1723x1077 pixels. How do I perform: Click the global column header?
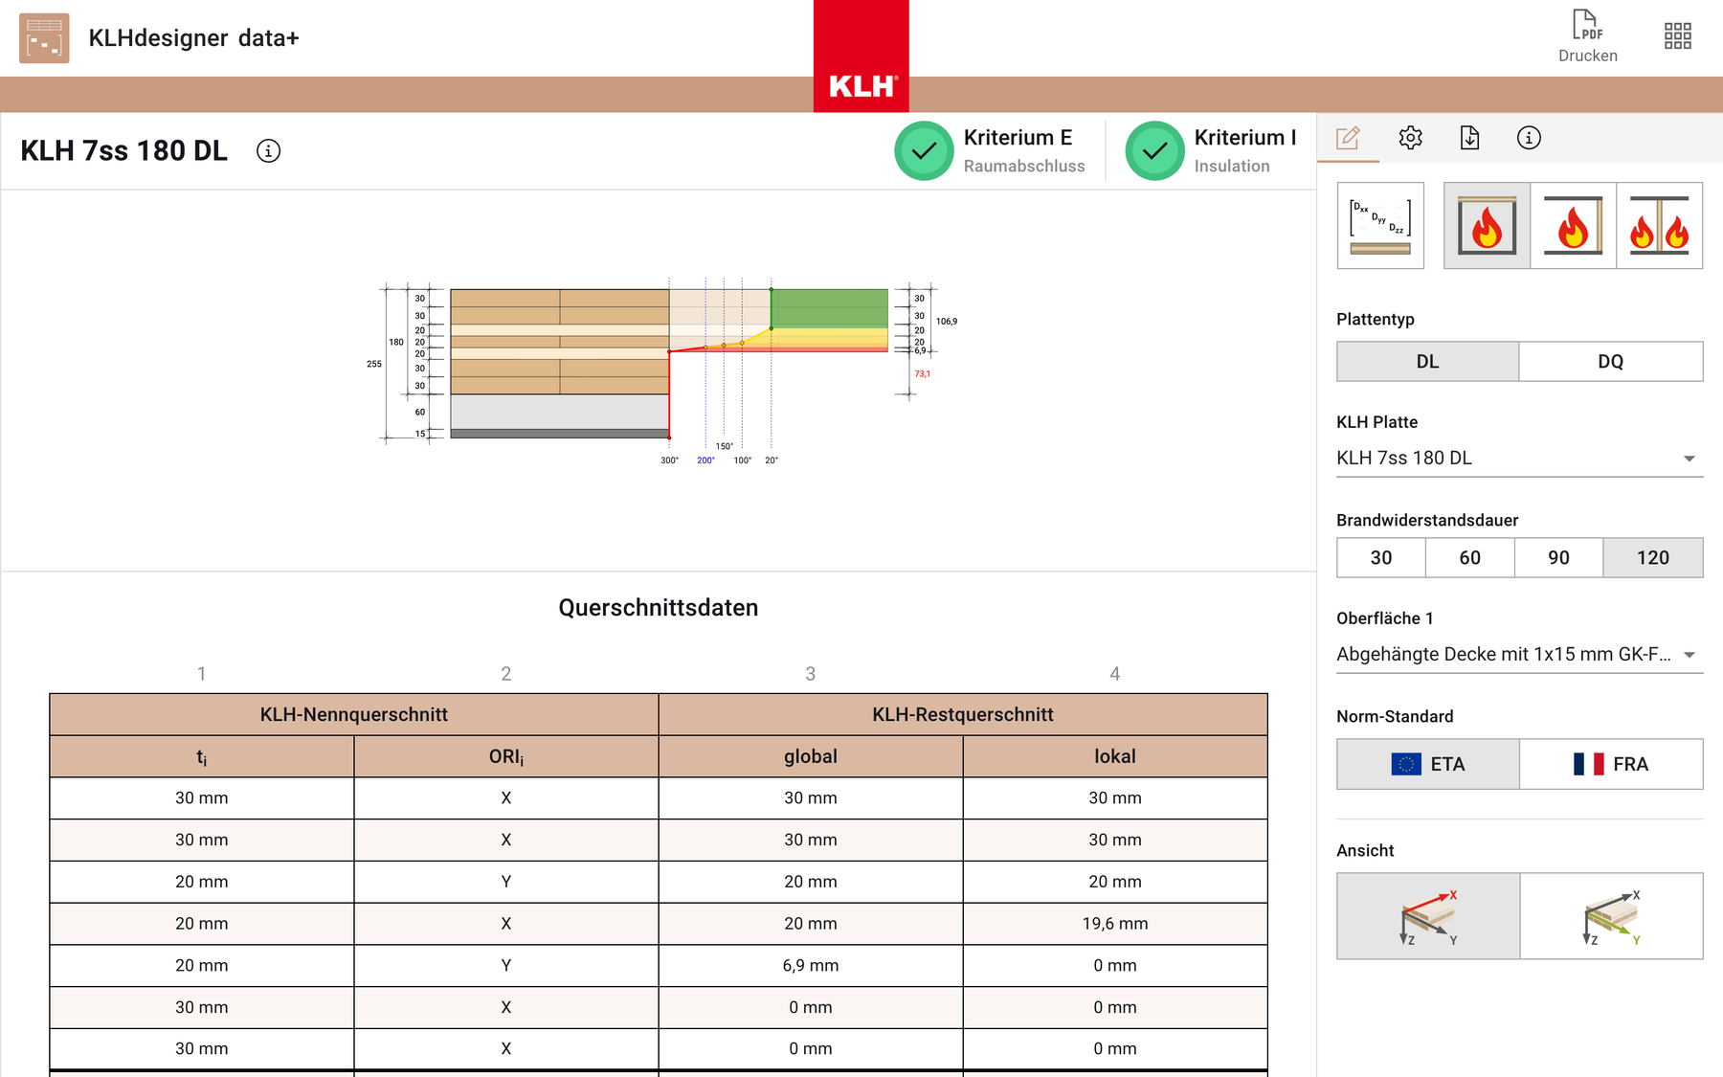point(811,756)
